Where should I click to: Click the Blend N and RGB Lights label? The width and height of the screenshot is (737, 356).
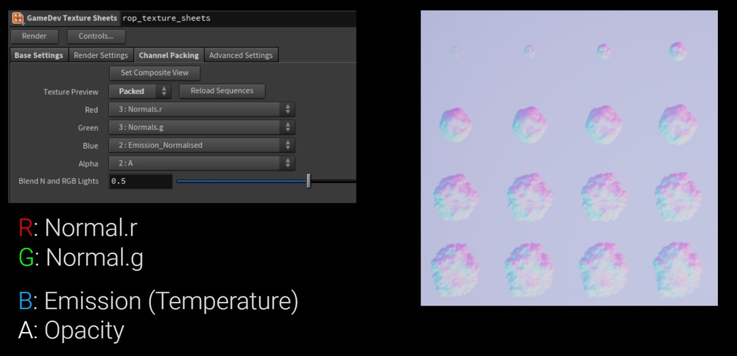pos(58,181)
